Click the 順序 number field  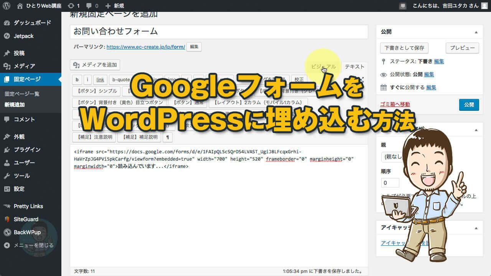point(390,183)
